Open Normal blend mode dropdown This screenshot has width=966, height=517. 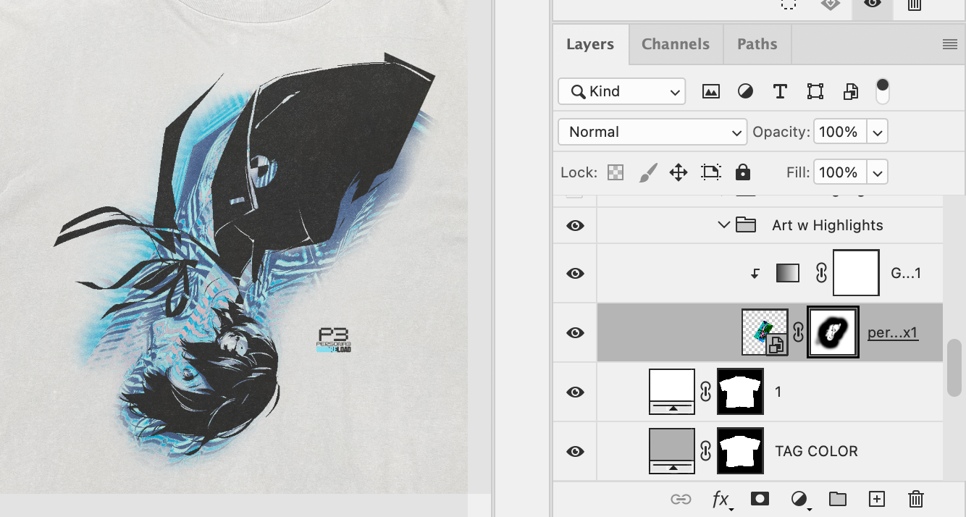tap(652, 132)
